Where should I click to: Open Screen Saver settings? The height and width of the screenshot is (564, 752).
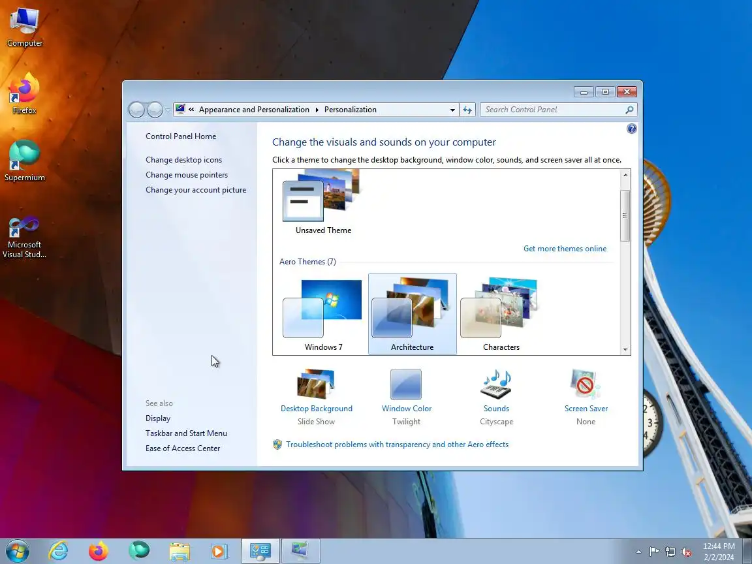tap(586, 397)
